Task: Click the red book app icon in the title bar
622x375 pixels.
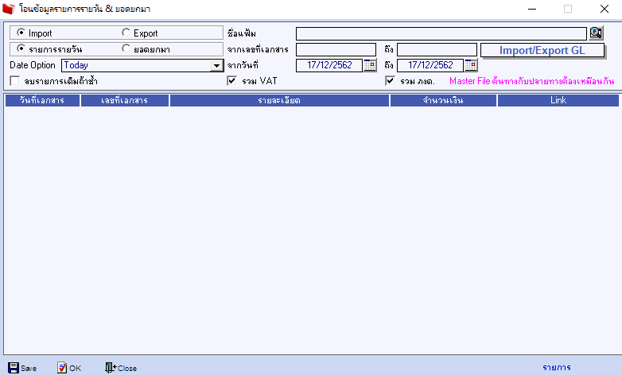Action: coord(8,9)
